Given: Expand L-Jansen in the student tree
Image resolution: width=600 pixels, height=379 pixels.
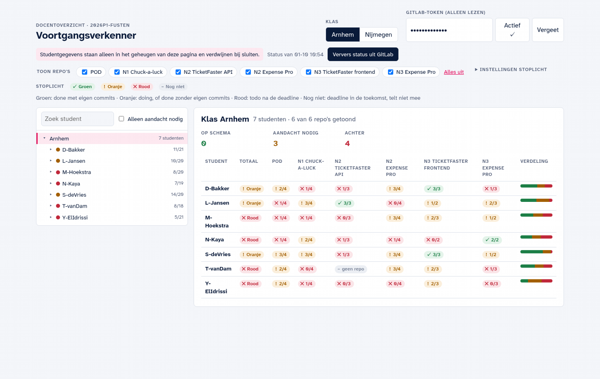Looking at the screenshot, I should click(x=51, y=161).
